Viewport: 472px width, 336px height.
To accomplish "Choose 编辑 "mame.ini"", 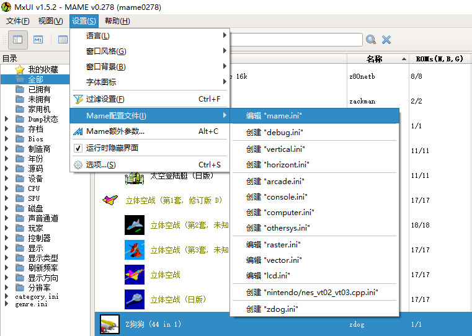I will [314, 116].
